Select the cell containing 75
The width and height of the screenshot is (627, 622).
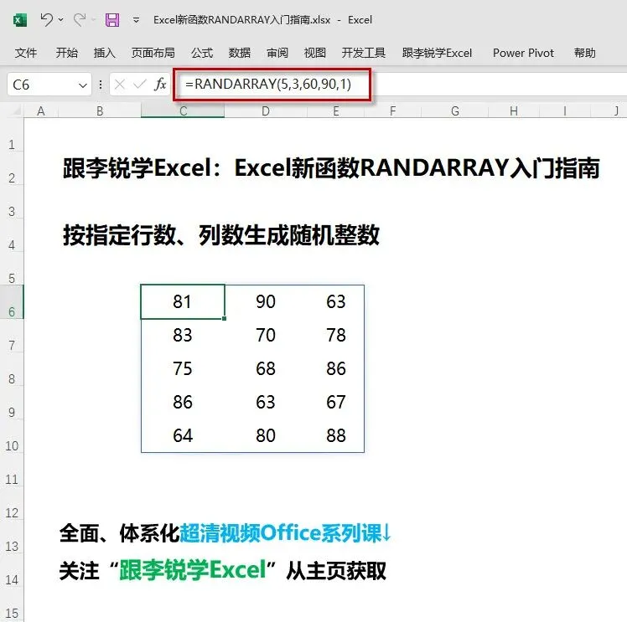183,368
